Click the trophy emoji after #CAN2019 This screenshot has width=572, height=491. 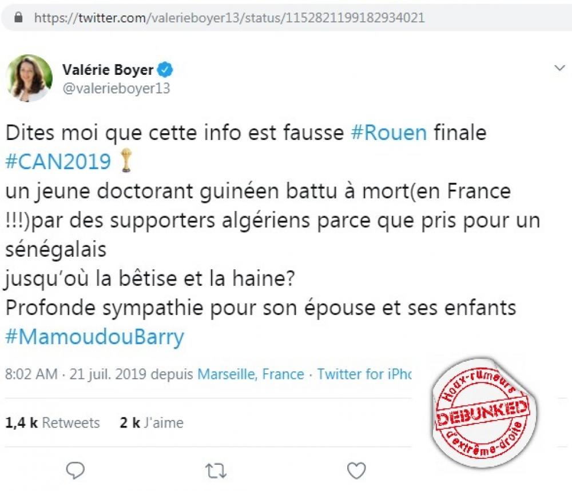126,161
